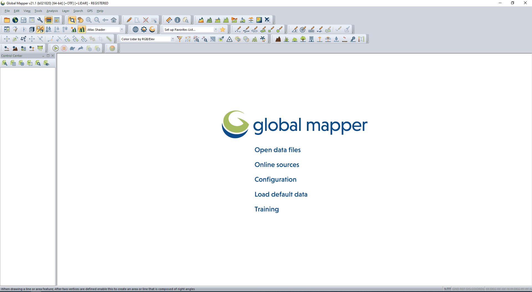532x292 pixels.
Task: Open the Analysis menu
Action: pos(52,11)
